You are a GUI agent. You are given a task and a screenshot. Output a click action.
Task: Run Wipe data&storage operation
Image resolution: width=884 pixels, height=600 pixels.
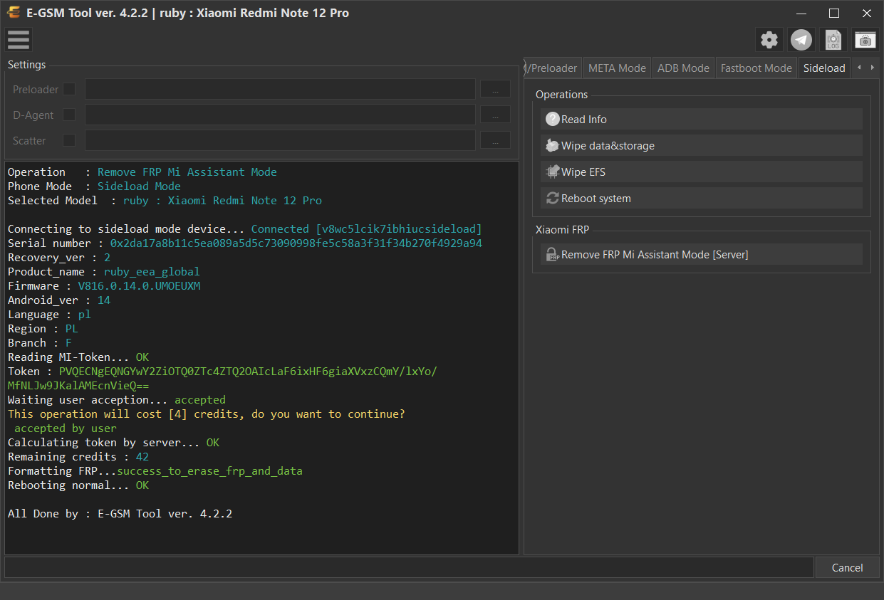coord(701,146)
